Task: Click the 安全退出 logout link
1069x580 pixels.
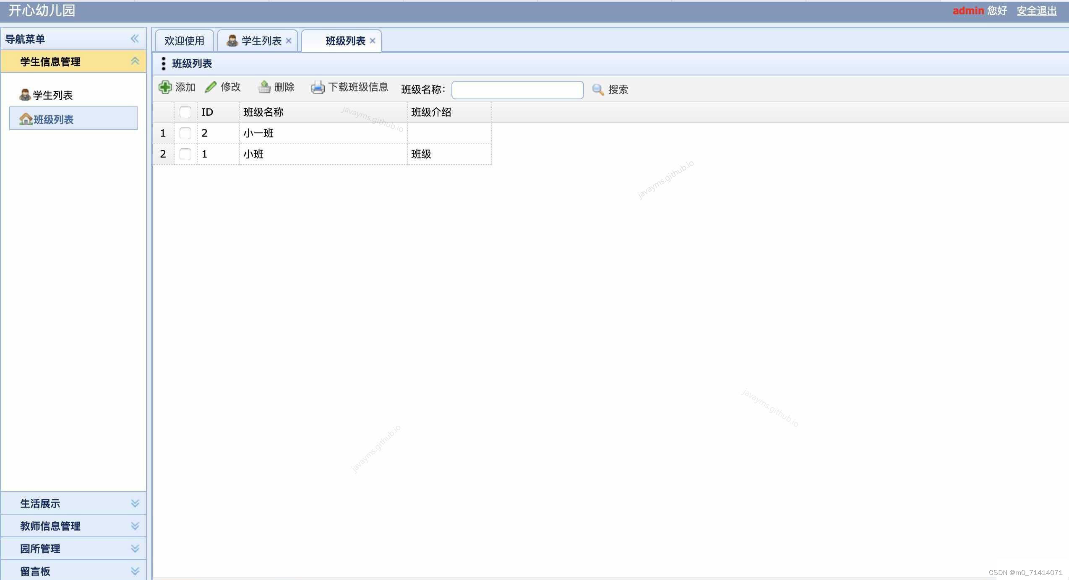Action: 1036,11
